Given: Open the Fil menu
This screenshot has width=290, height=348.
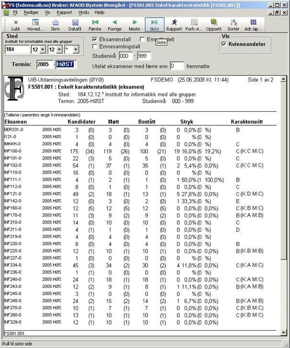Looking at the screenshot, I should [15, 12].
